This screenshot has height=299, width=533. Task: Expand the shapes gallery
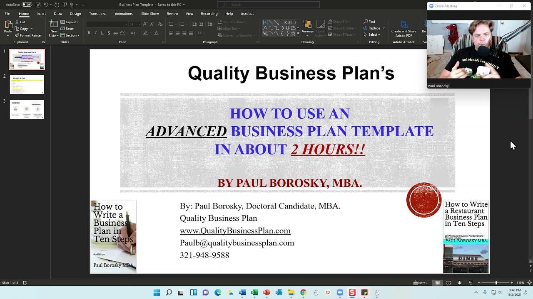[x=298, y=33]
